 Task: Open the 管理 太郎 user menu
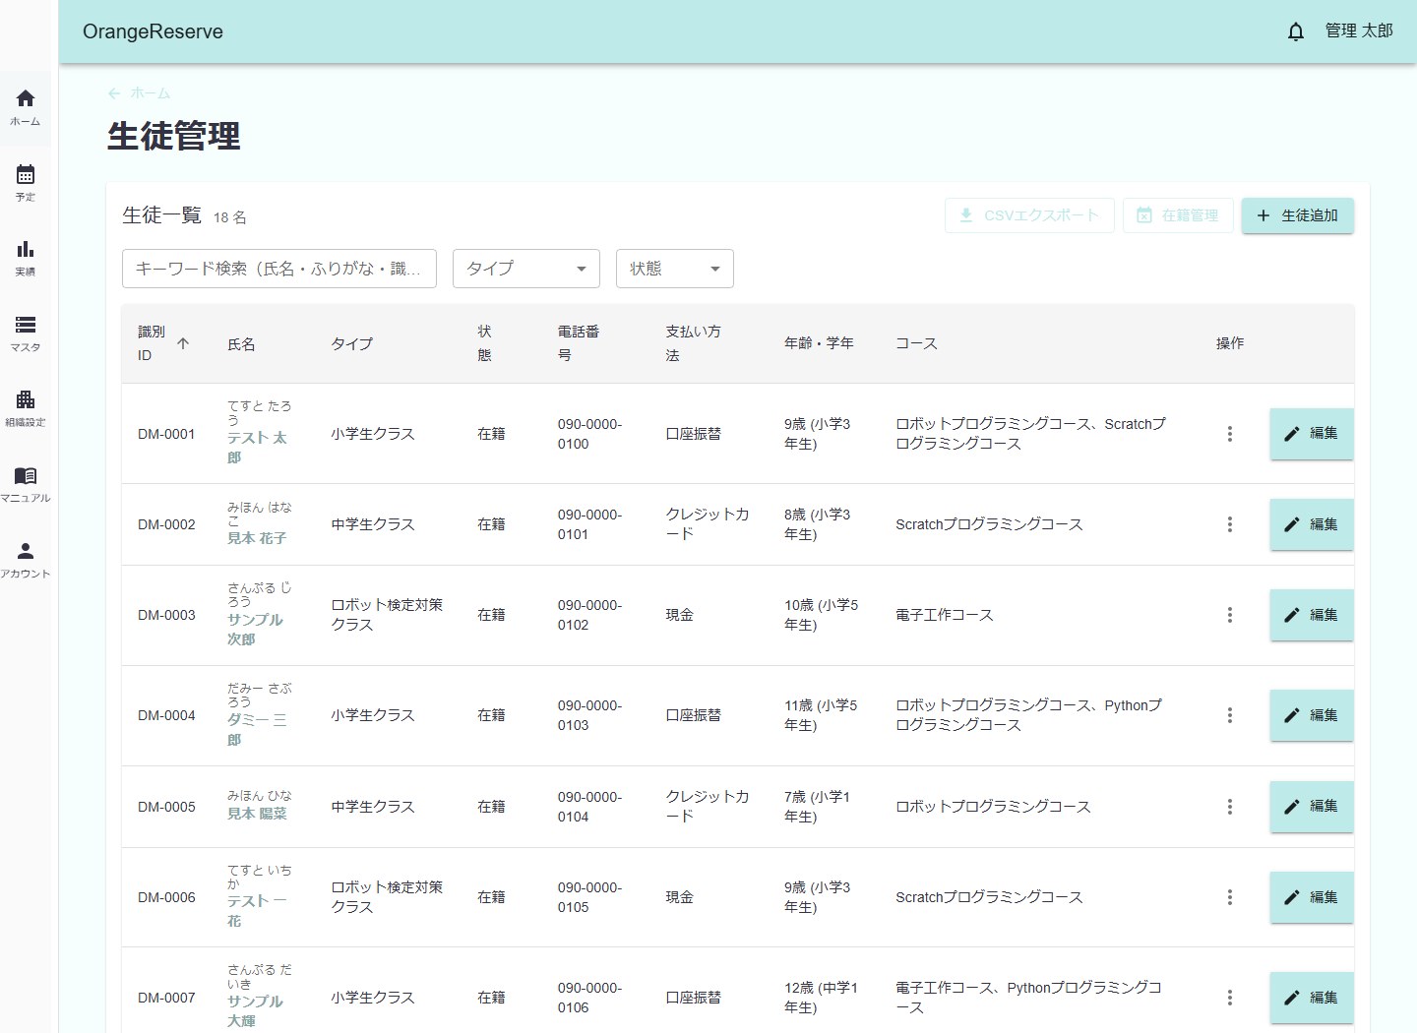1359,31
